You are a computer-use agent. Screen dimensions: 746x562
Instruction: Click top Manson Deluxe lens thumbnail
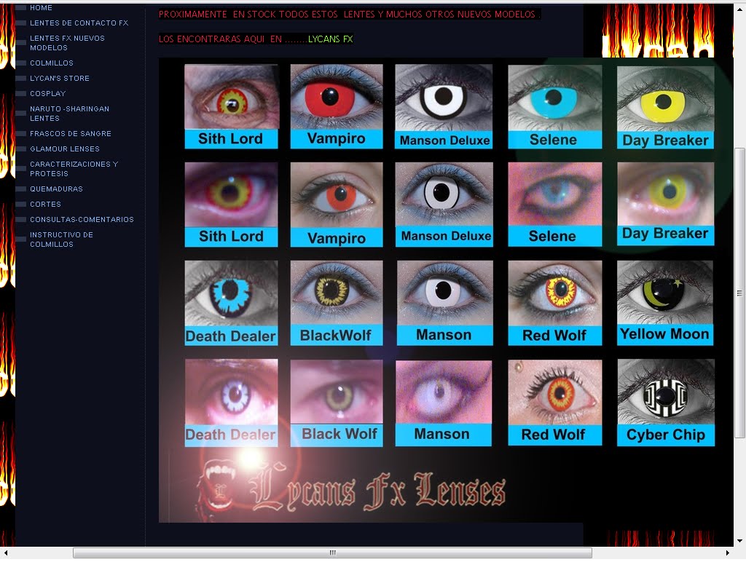tap(444, 98)
